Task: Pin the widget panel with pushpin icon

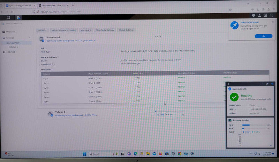Action: tap(267, 84)
